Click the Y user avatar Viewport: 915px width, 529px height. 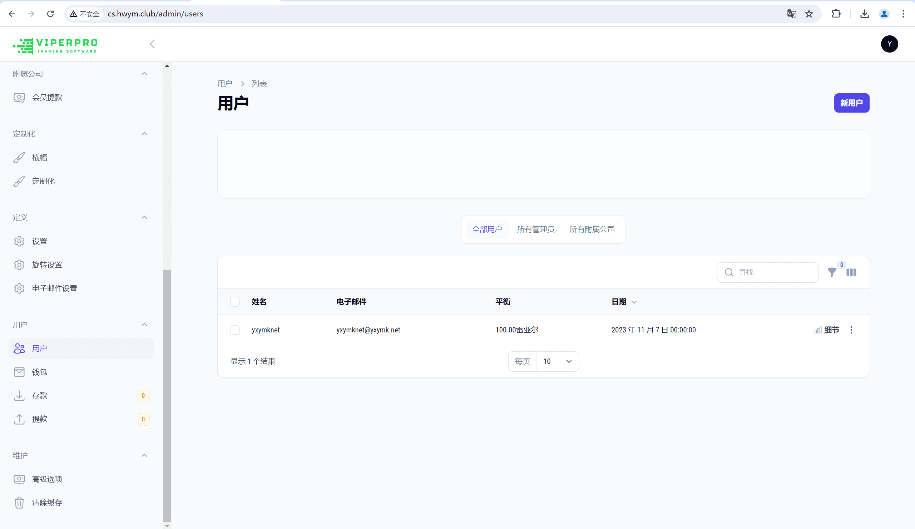coord(889,44)
